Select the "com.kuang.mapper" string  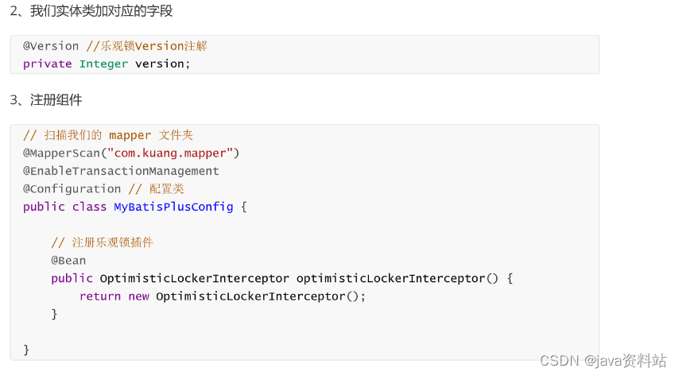170,153
